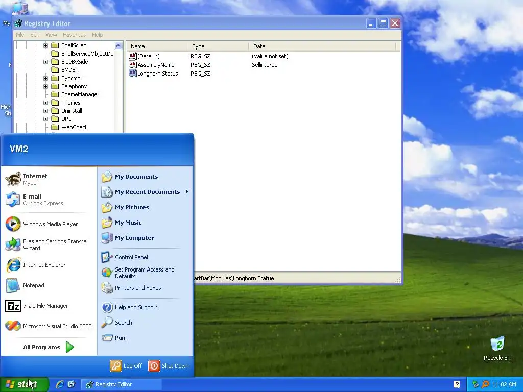Image resolution: width=523 pixels, height=392 pixels.
Task: Open the Help menu in Registry Editor
Action: (98, 35)
